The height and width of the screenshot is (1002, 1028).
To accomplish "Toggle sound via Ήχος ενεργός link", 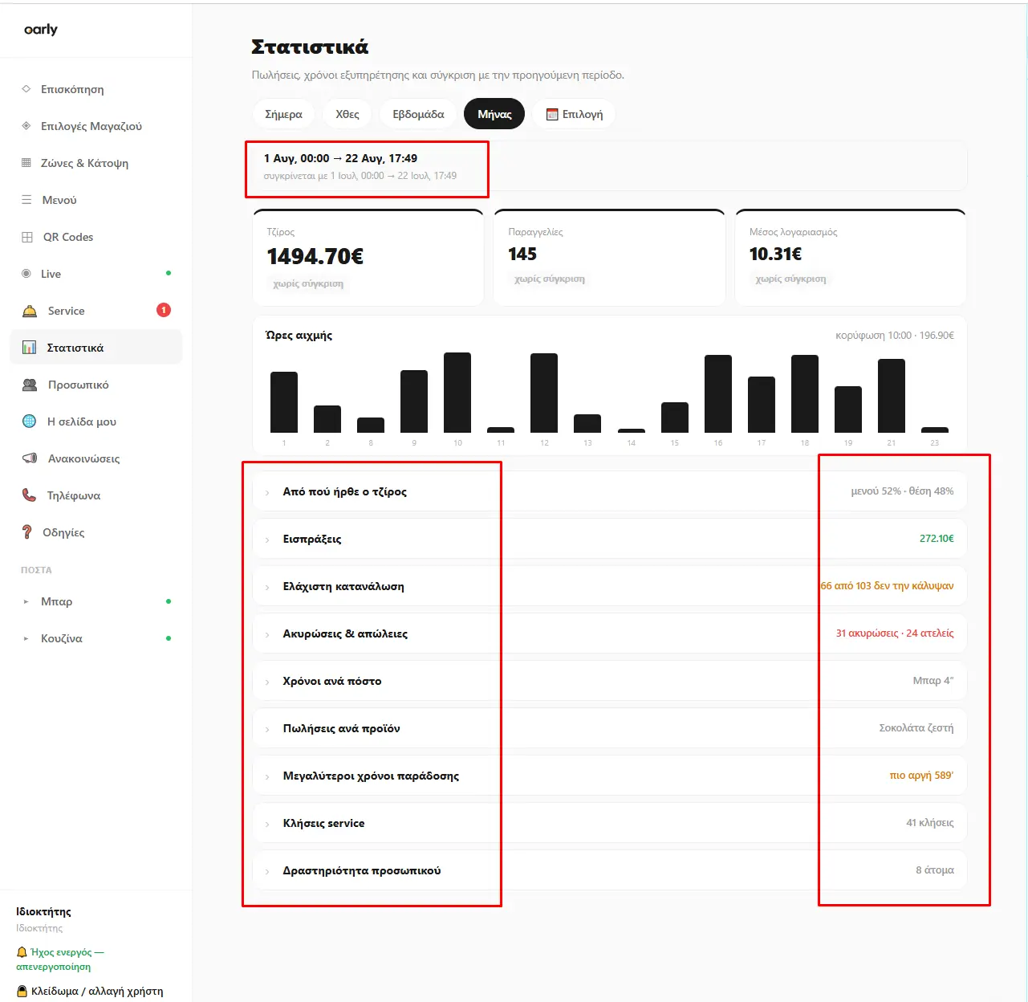I will click(60, 959).
